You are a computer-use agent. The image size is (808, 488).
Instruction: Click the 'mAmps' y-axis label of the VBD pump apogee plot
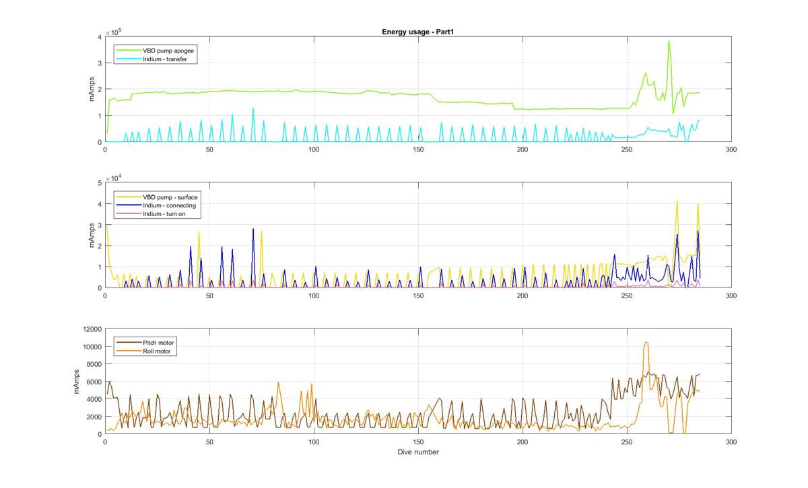tap(91, 90)
